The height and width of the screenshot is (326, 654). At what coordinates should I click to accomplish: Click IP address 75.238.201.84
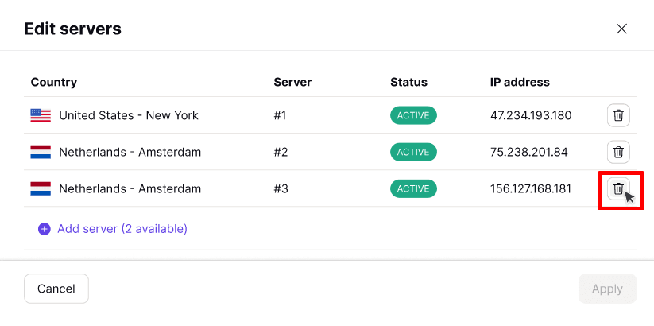pyautogui.click(x=528, y=152)
